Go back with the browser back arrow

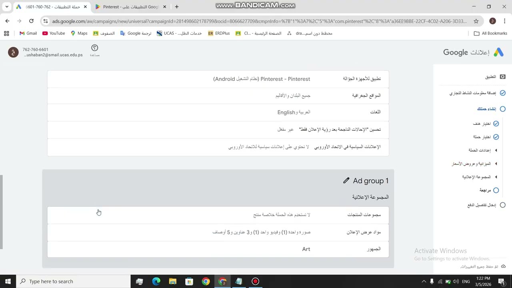pyautogui.click(x=7, y=21)
